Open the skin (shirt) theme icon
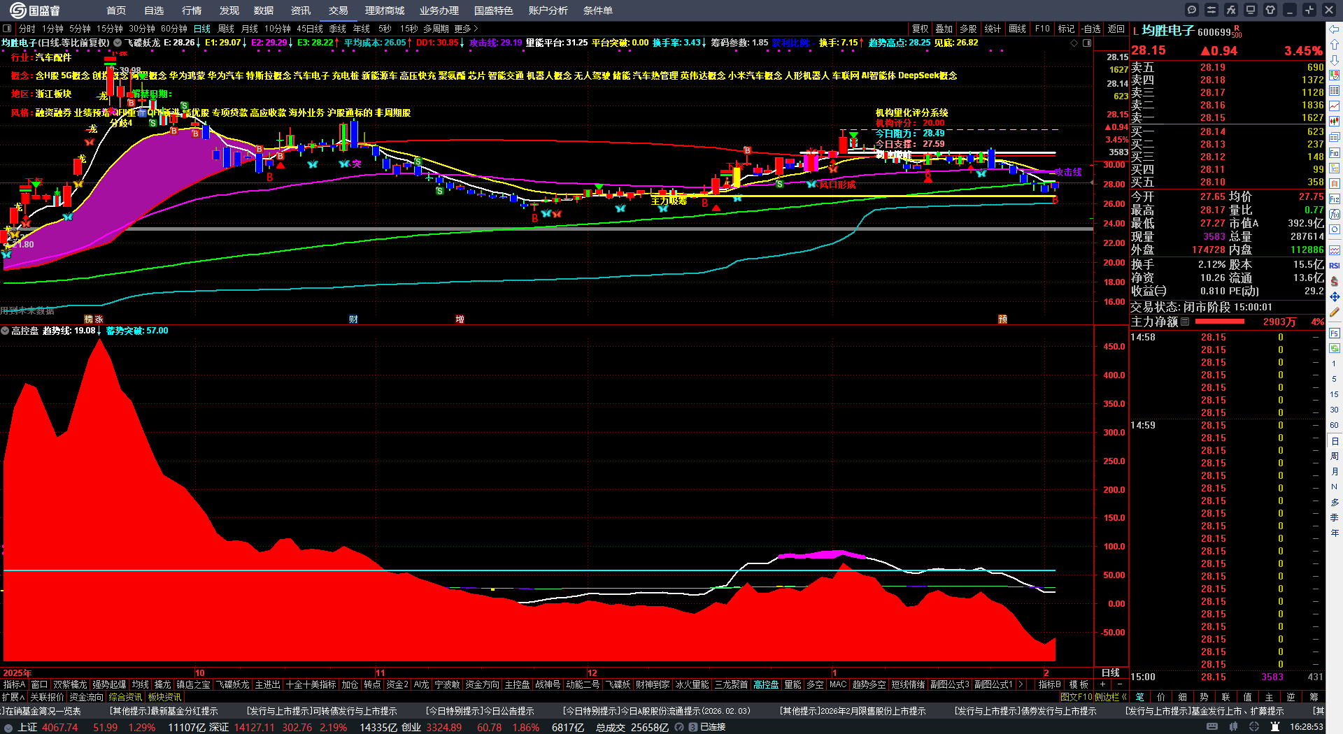This screenshot has width=1343, height=734. click(x=1270, y=10)
